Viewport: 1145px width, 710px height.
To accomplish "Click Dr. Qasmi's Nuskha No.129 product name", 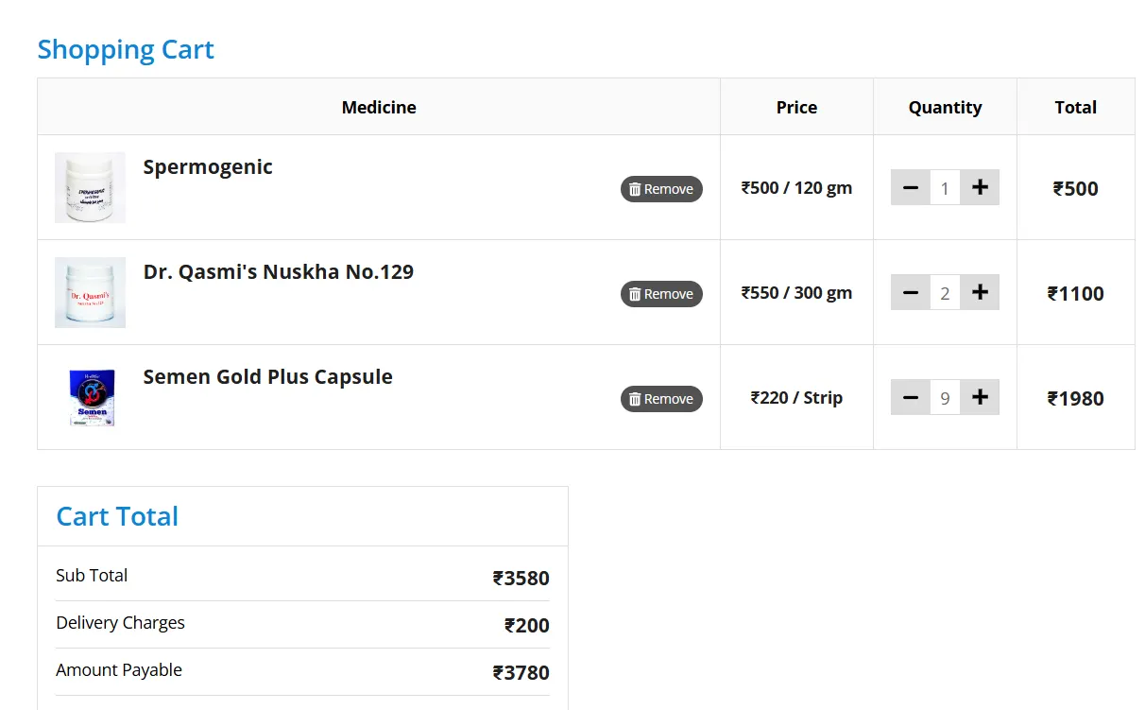I will click(x=278, y=272).
